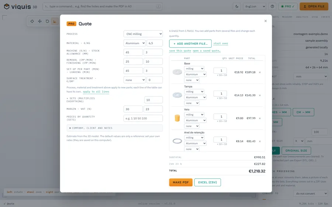The width and height of the screenshot is (332, 207).
Task: Click the Quote status in bottom bar
Action: click(9, 204)
